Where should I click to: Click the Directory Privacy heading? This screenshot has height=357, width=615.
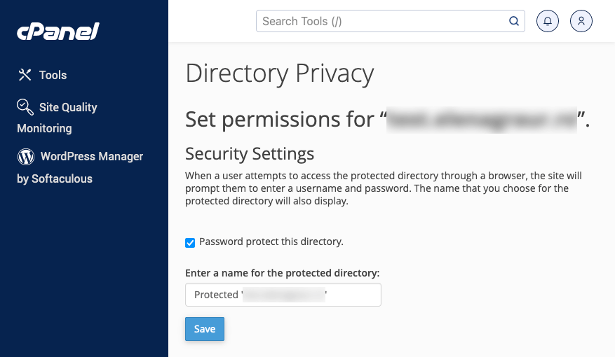coord(280,73)
